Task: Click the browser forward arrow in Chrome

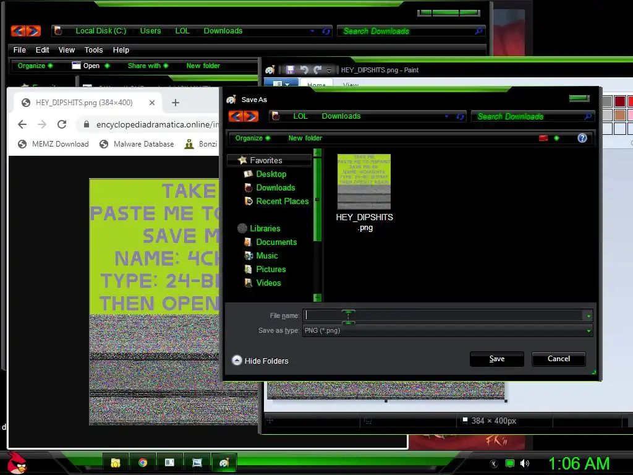Action: click(42, 124)
